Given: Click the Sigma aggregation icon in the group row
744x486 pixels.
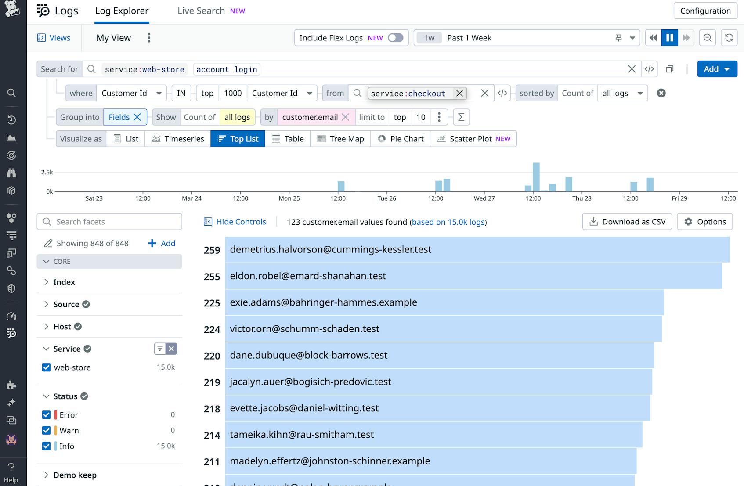Looking at the screenshot, I should [x=461, y=117].
